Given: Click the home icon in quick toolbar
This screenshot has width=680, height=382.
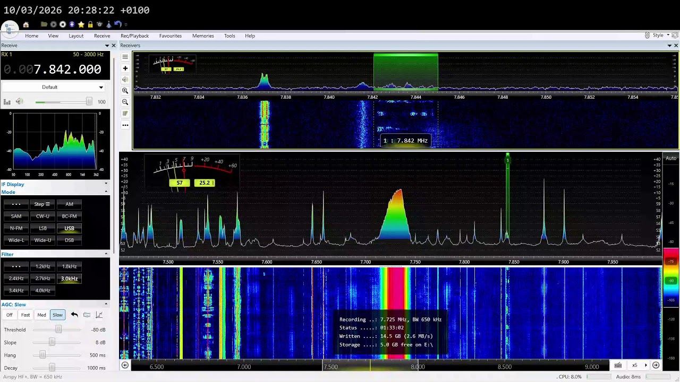Looking at the screenshot, I should 25,24.
